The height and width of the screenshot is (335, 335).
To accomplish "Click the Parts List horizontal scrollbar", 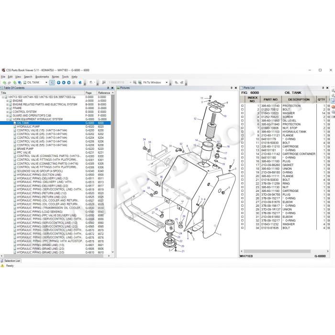I will [x=277, y=251].
